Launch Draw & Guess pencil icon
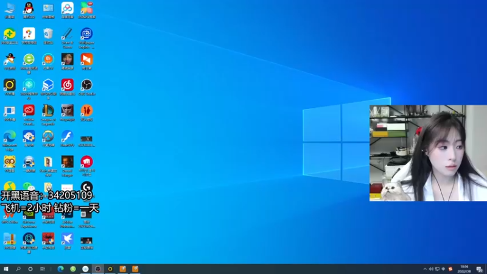This screenshot has height=274, width=487. coord(68,38)
